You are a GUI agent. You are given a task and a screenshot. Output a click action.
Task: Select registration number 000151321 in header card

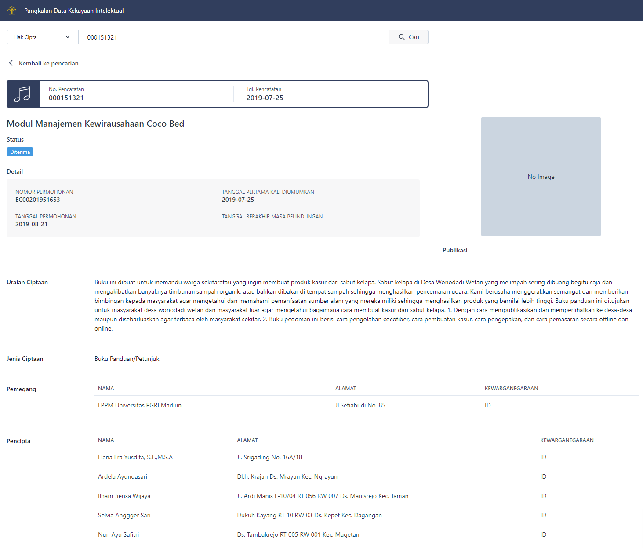coord(66,98)
